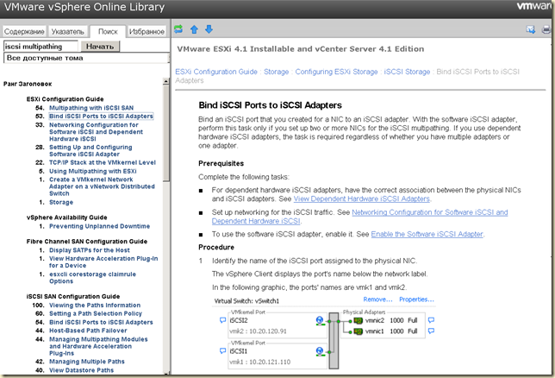Viewport: 555px width, 378px height.
Task: Open Display SATPs for the Host result
Action: point(90,250)
